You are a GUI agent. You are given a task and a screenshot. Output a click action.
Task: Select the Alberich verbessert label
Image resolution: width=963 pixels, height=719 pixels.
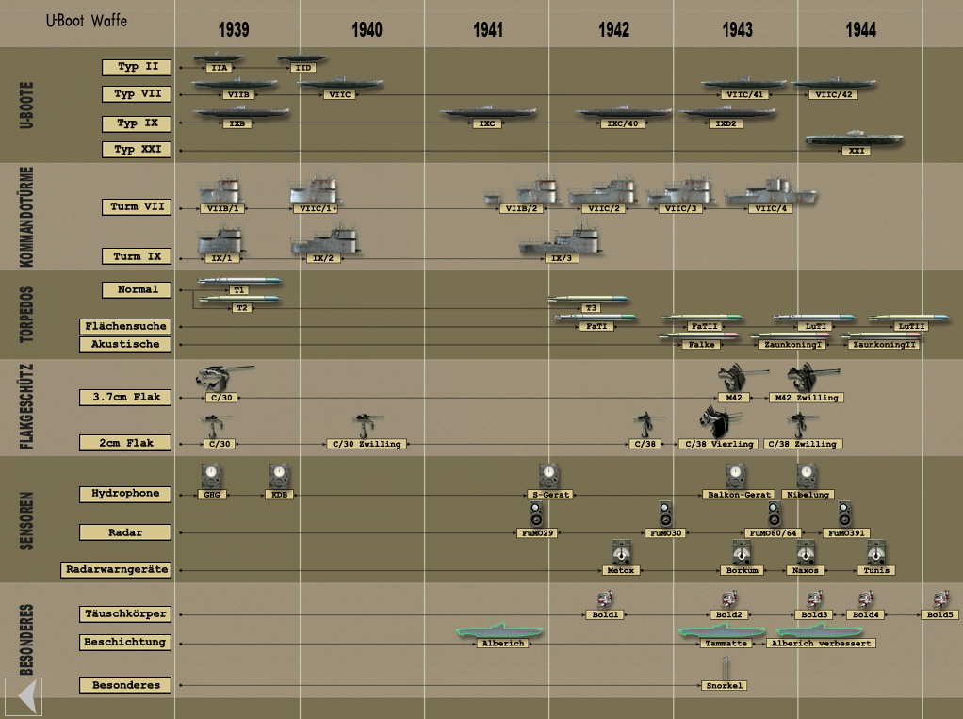(821, 644)
